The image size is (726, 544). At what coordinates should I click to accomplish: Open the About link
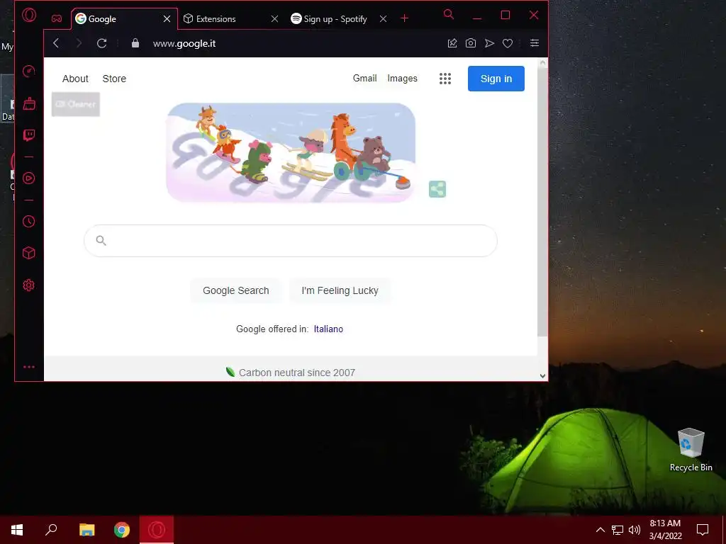coord(75,79)
